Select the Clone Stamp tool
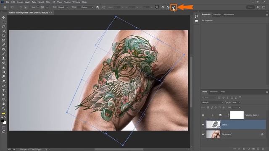 point(3,58)
